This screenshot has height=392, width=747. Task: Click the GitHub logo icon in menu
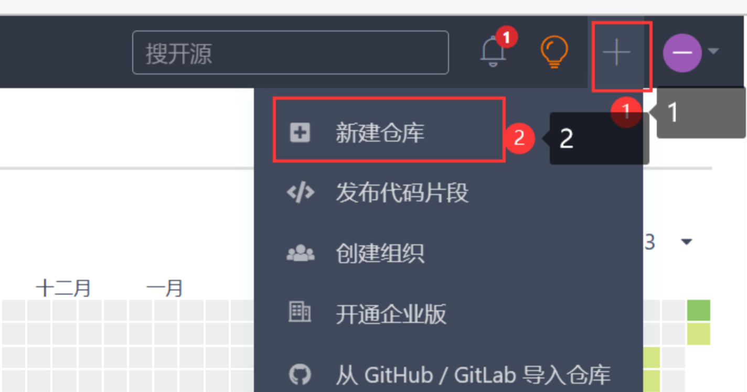click(300, 375)
